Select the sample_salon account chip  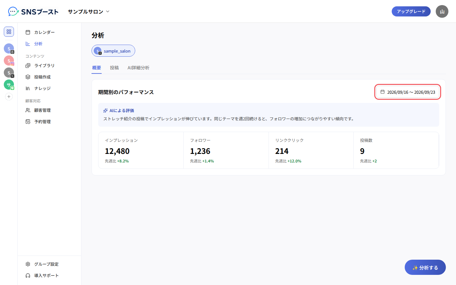click(x=113, y=51)
